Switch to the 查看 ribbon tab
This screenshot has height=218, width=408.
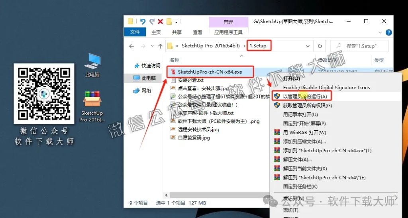(198, 32)
